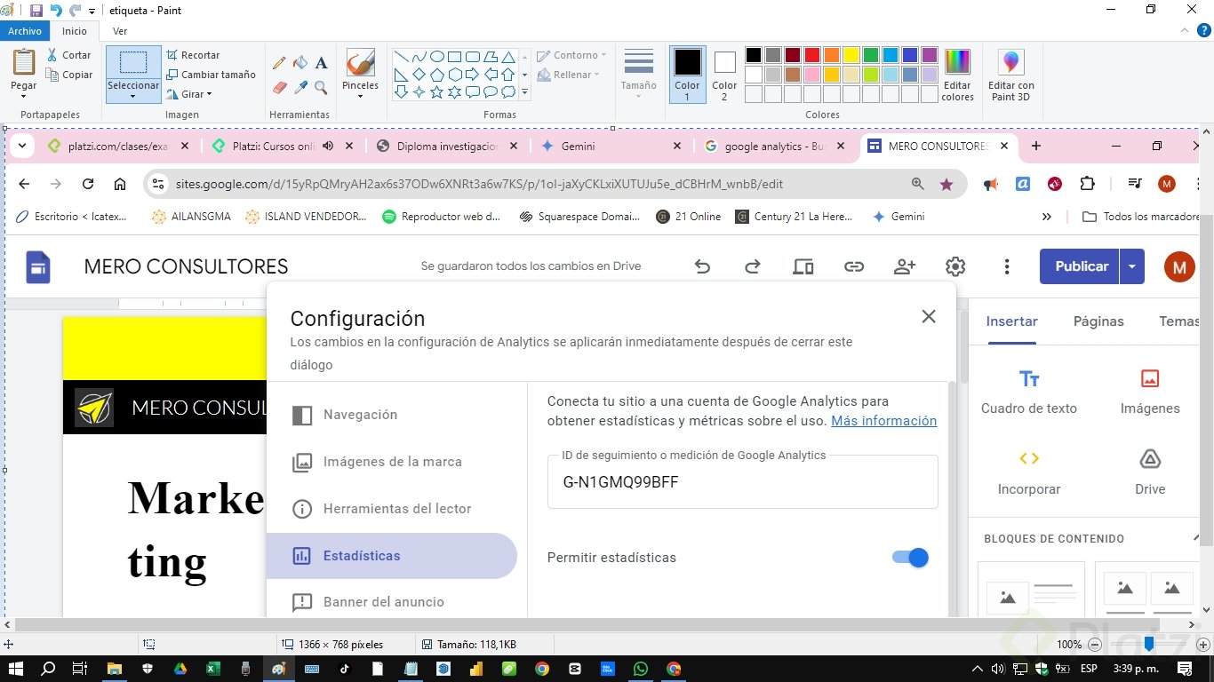Click the Cortar scissors button

tap(69, 55)
